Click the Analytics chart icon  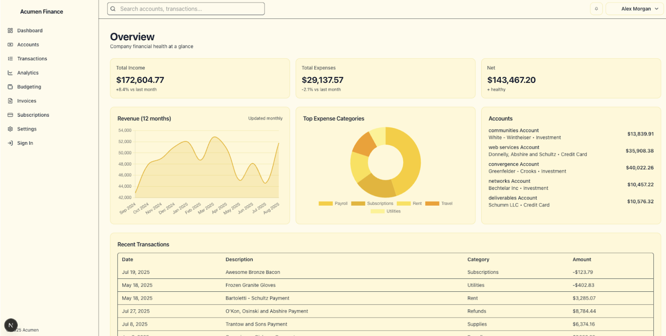[x=10, y=73]
